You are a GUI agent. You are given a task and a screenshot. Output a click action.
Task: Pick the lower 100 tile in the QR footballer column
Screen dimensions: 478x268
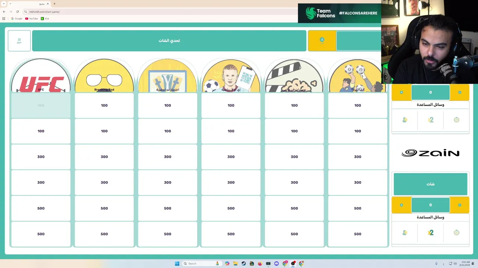[231, 131]
